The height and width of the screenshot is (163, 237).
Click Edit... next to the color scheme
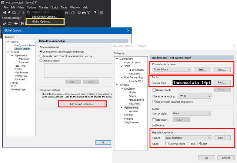(x=202, y=70)
